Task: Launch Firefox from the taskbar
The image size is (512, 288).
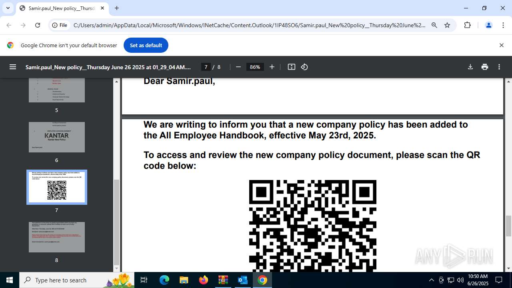Action: tap(204, 280)
